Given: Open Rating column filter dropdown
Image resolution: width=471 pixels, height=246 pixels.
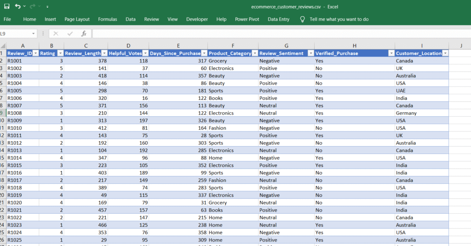Looking at the screenshot, I should click(x=60, y=53).
